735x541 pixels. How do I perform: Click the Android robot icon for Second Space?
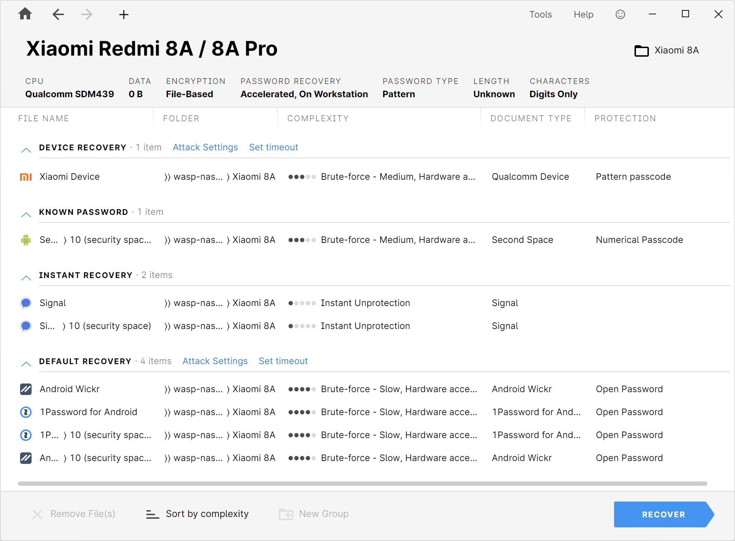26,240
